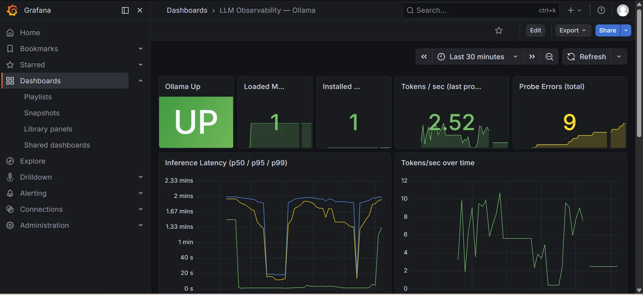Viewport: 643px width, 295px height.
Task: Open Shared dashboards under Dashboards
Action: tap(57, 145)
